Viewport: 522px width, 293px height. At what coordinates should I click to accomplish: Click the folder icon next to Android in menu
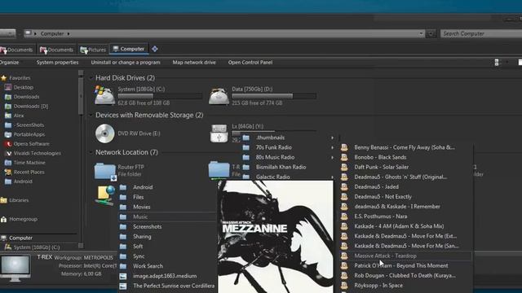[x=123, y=187]
